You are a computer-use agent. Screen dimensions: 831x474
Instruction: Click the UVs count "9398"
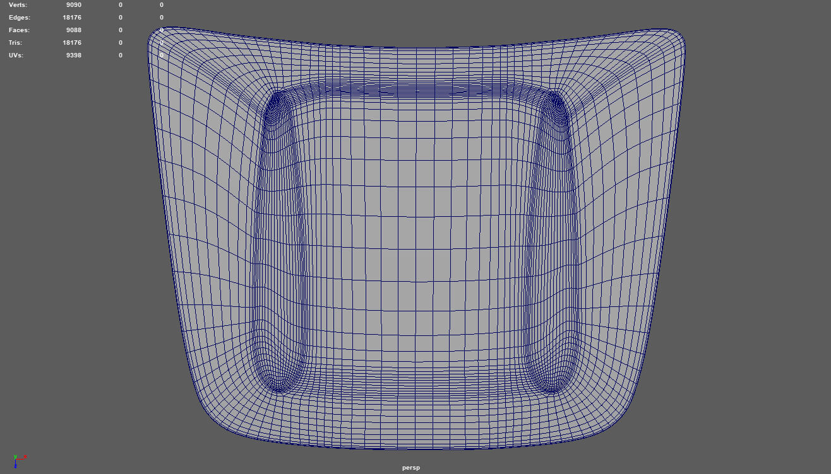point(73,55)
